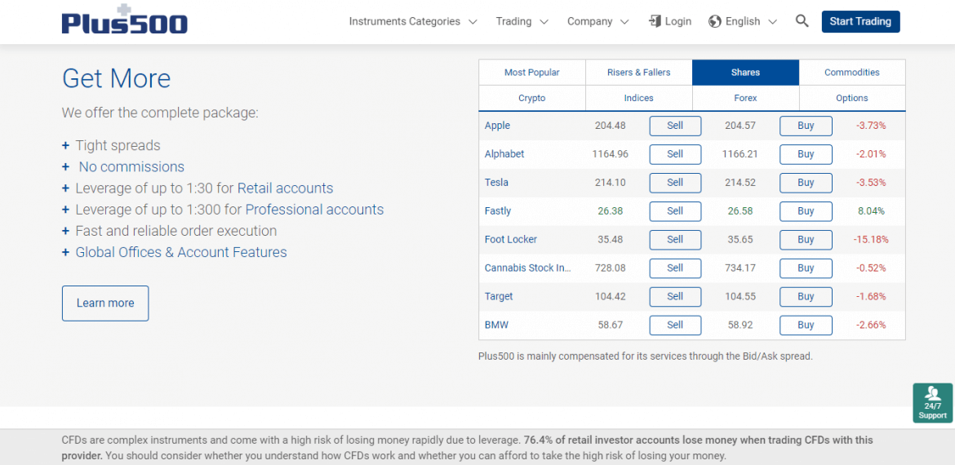Open the Login page link
Screen dimensions: 955x465
point(670,21)
